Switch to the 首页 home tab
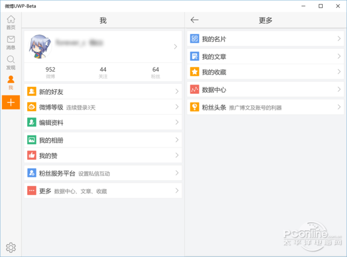Screen dimensions: 347x257 click(10, 23)
